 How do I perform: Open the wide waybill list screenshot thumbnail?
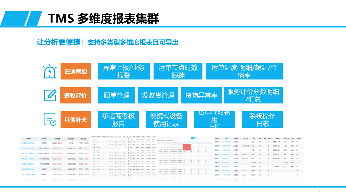pyautogui.click(x=124, y=157)
